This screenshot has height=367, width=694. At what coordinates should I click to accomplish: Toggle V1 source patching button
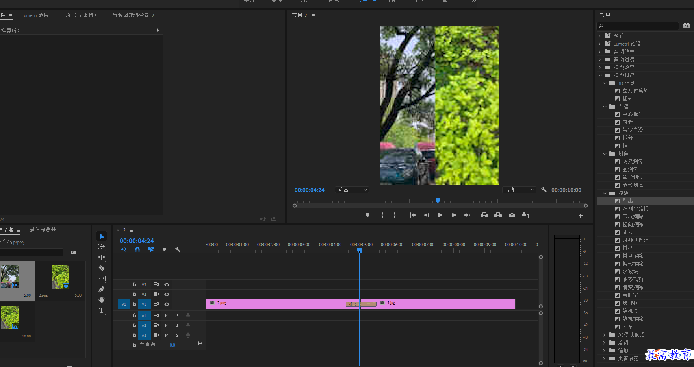[124, 304]
